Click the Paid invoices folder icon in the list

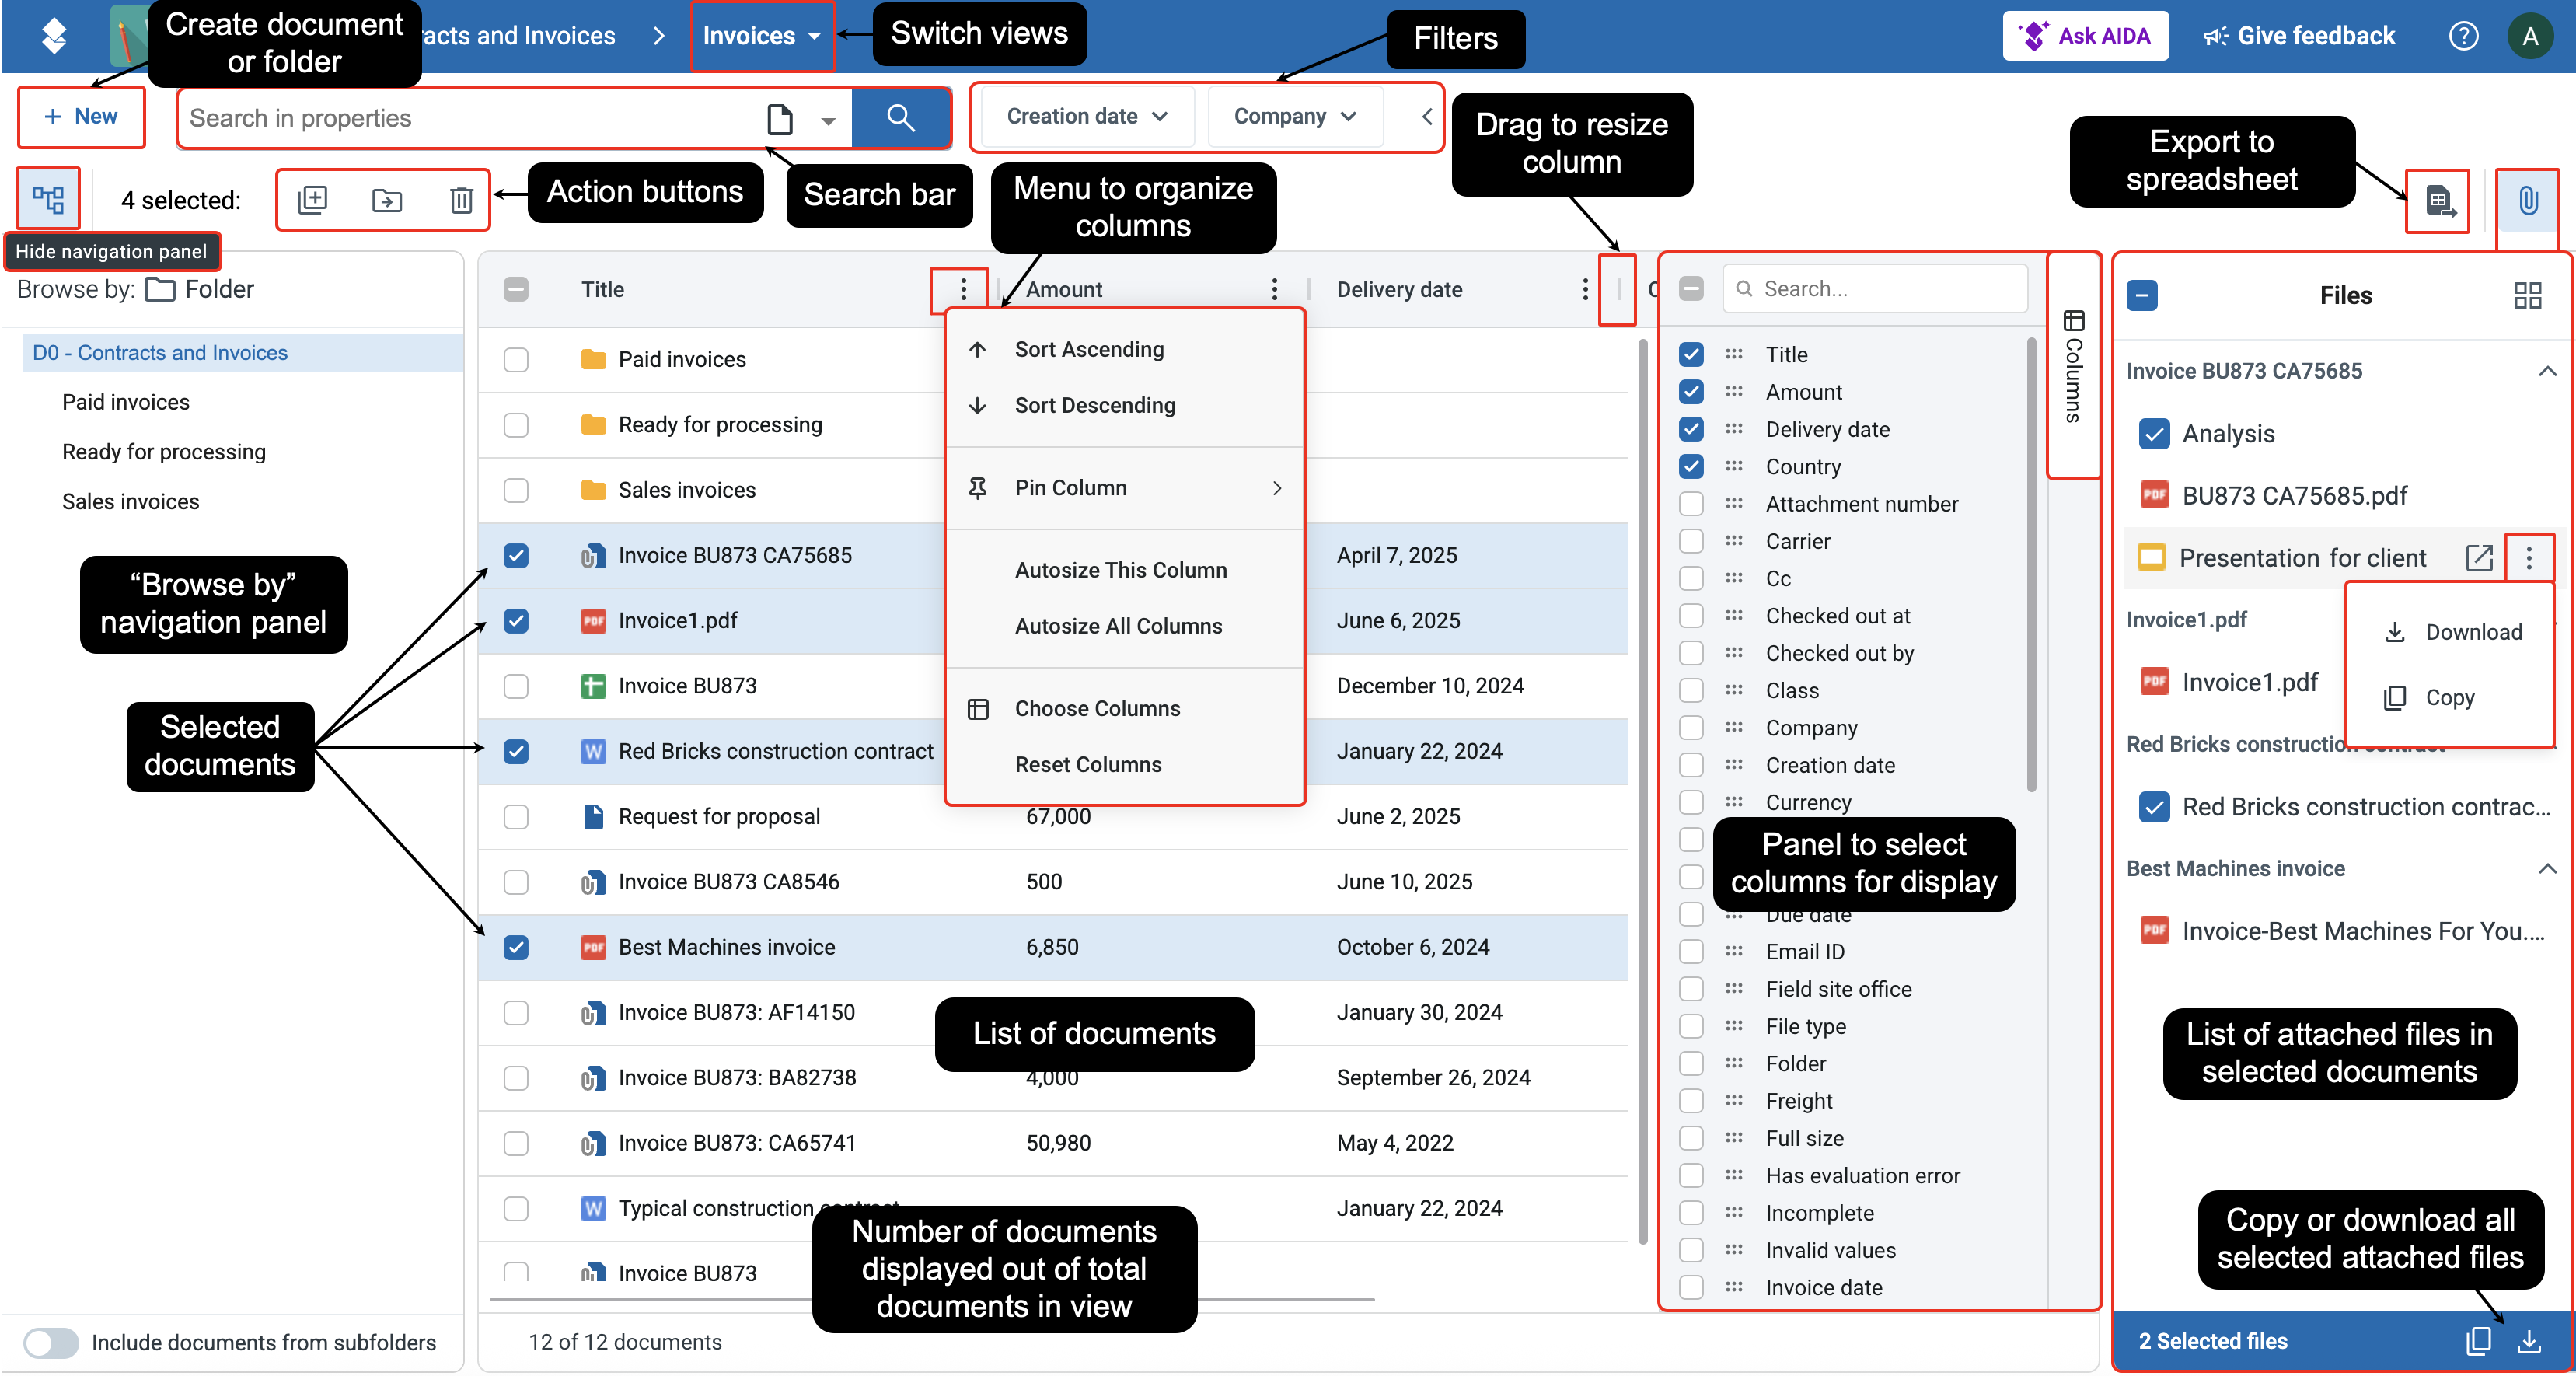pos(593,359)
